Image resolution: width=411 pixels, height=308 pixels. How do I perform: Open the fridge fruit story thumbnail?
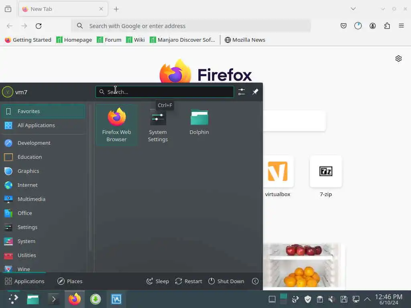[303, 265]
